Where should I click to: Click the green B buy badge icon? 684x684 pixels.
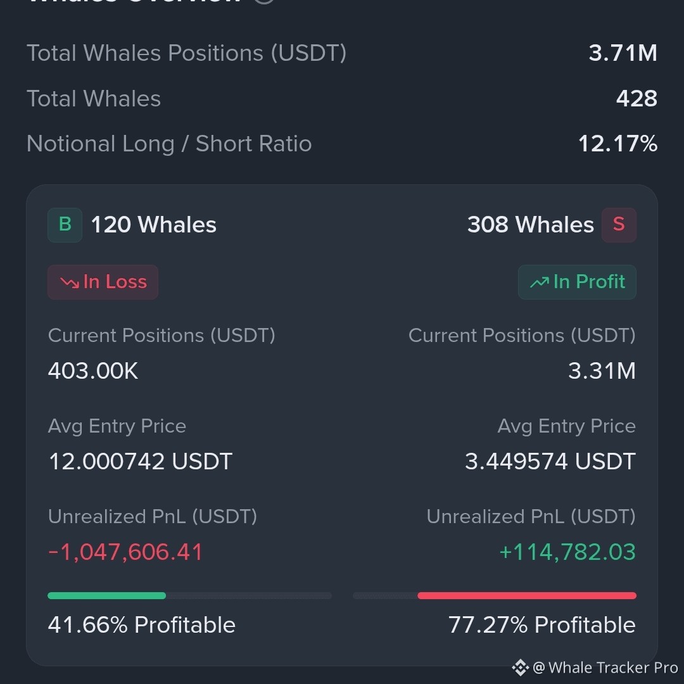coord(65,225)
